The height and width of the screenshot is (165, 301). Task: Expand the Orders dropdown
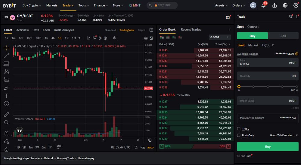pyautogui.click(x=239, y=5)
